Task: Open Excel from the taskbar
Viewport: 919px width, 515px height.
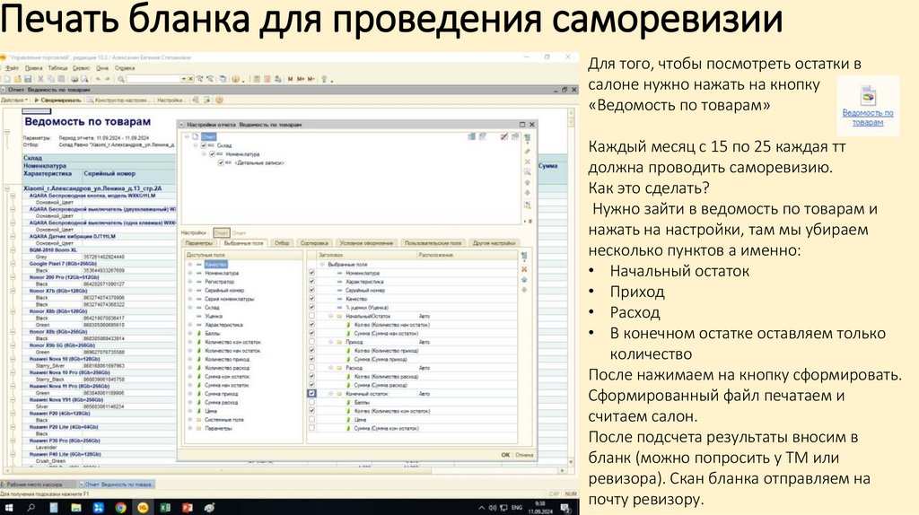Action: click(x=165, y=508)
